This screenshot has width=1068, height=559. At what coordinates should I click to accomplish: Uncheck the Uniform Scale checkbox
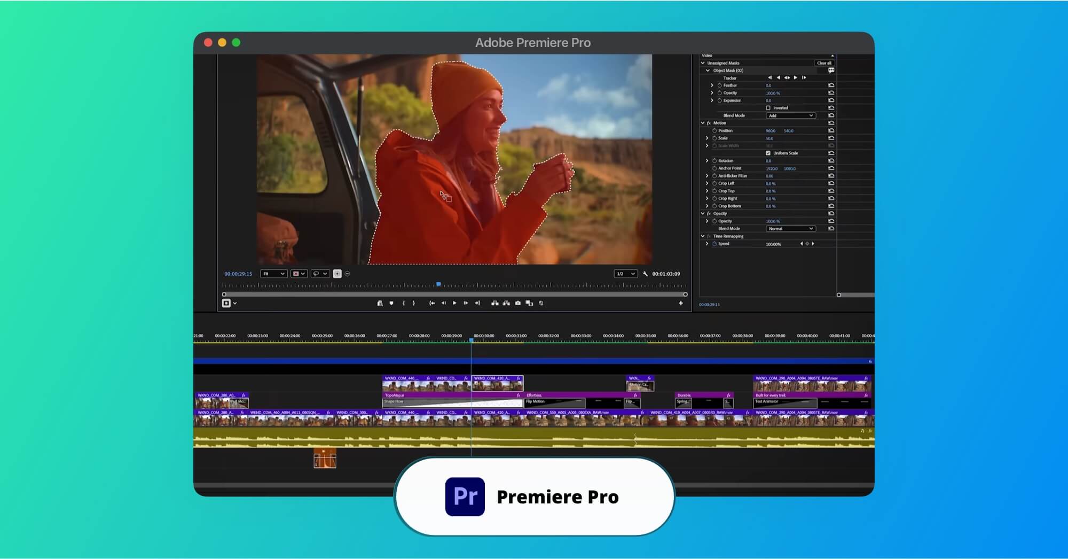point(768,153)
